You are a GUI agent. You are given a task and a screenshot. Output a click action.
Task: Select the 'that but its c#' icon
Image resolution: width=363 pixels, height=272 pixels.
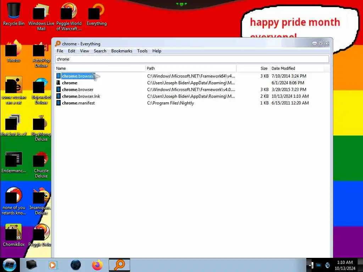(x=14, y=125)
